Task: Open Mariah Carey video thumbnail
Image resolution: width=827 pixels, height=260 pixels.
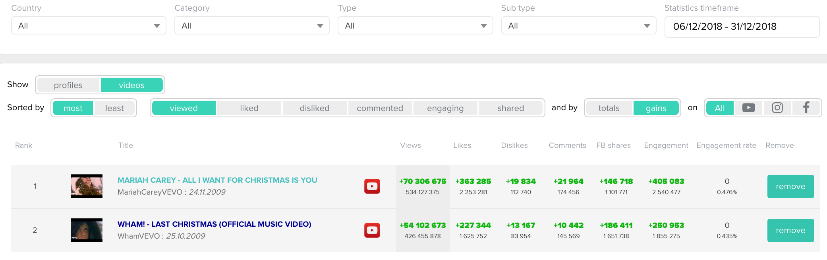Action: click(x=87, y=186)
